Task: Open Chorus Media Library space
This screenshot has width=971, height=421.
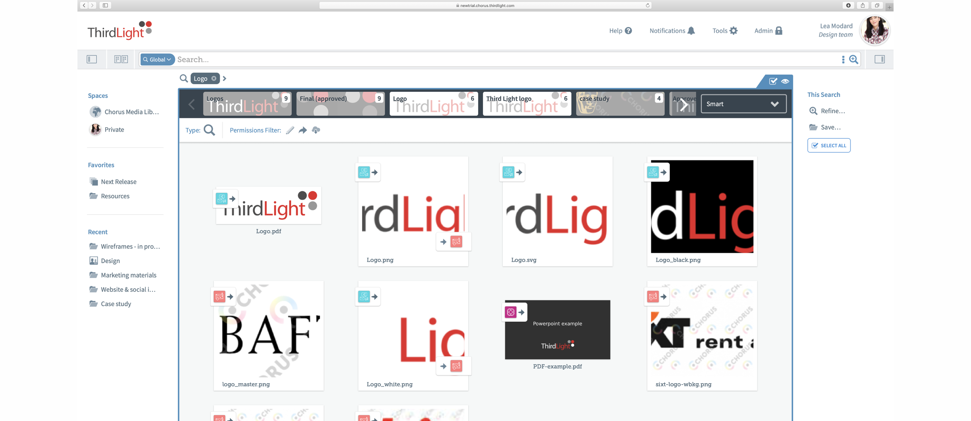Action: [x=124, y=112]
